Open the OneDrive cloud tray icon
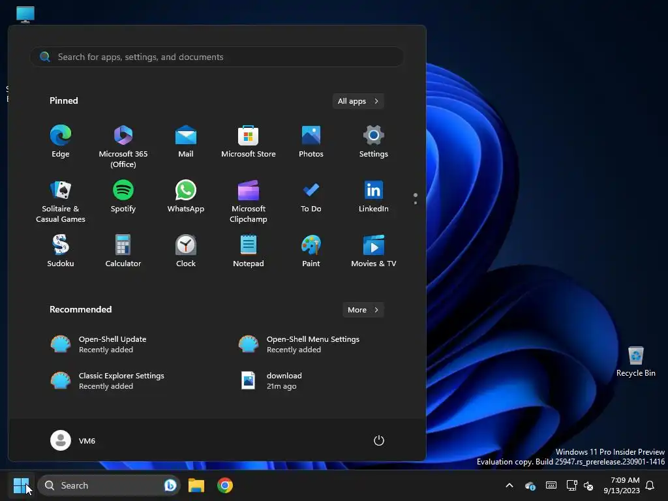The width and height of the screenshot is (668, 501). point(530,485)
